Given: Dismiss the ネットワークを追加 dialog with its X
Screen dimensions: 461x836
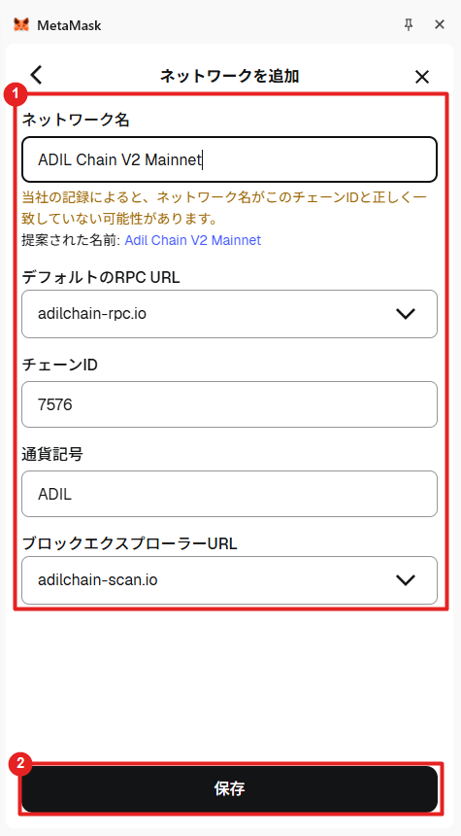Looking at the screenshot, I should point(421,77).
